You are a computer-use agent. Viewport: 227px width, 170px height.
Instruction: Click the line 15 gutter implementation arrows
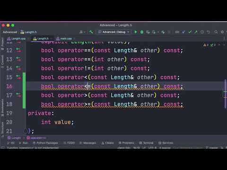coord(18,77)
